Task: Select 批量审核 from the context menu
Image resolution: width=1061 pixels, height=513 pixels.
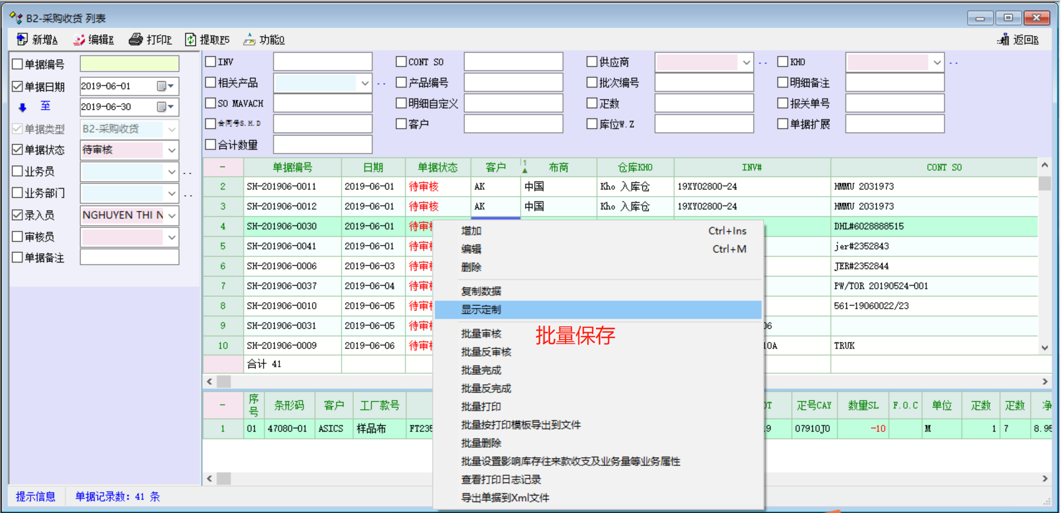Action: (x=481, y=333)
